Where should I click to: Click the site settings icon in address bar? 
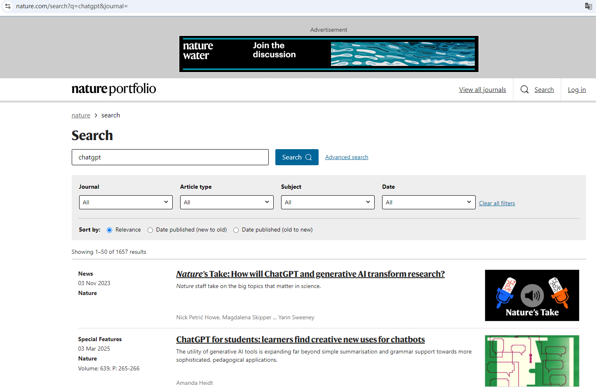tap(8, 6)
